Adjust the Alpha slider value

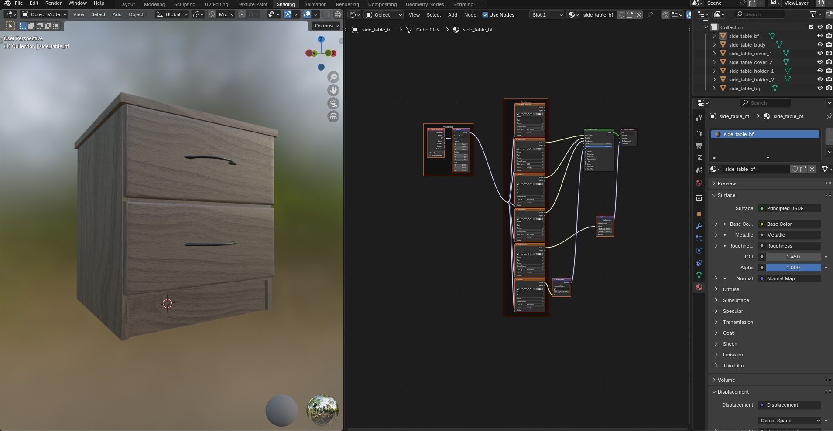(793, 268)
